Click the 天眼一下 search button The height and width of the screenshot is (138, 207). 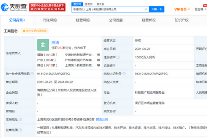(x=157, y=9)
